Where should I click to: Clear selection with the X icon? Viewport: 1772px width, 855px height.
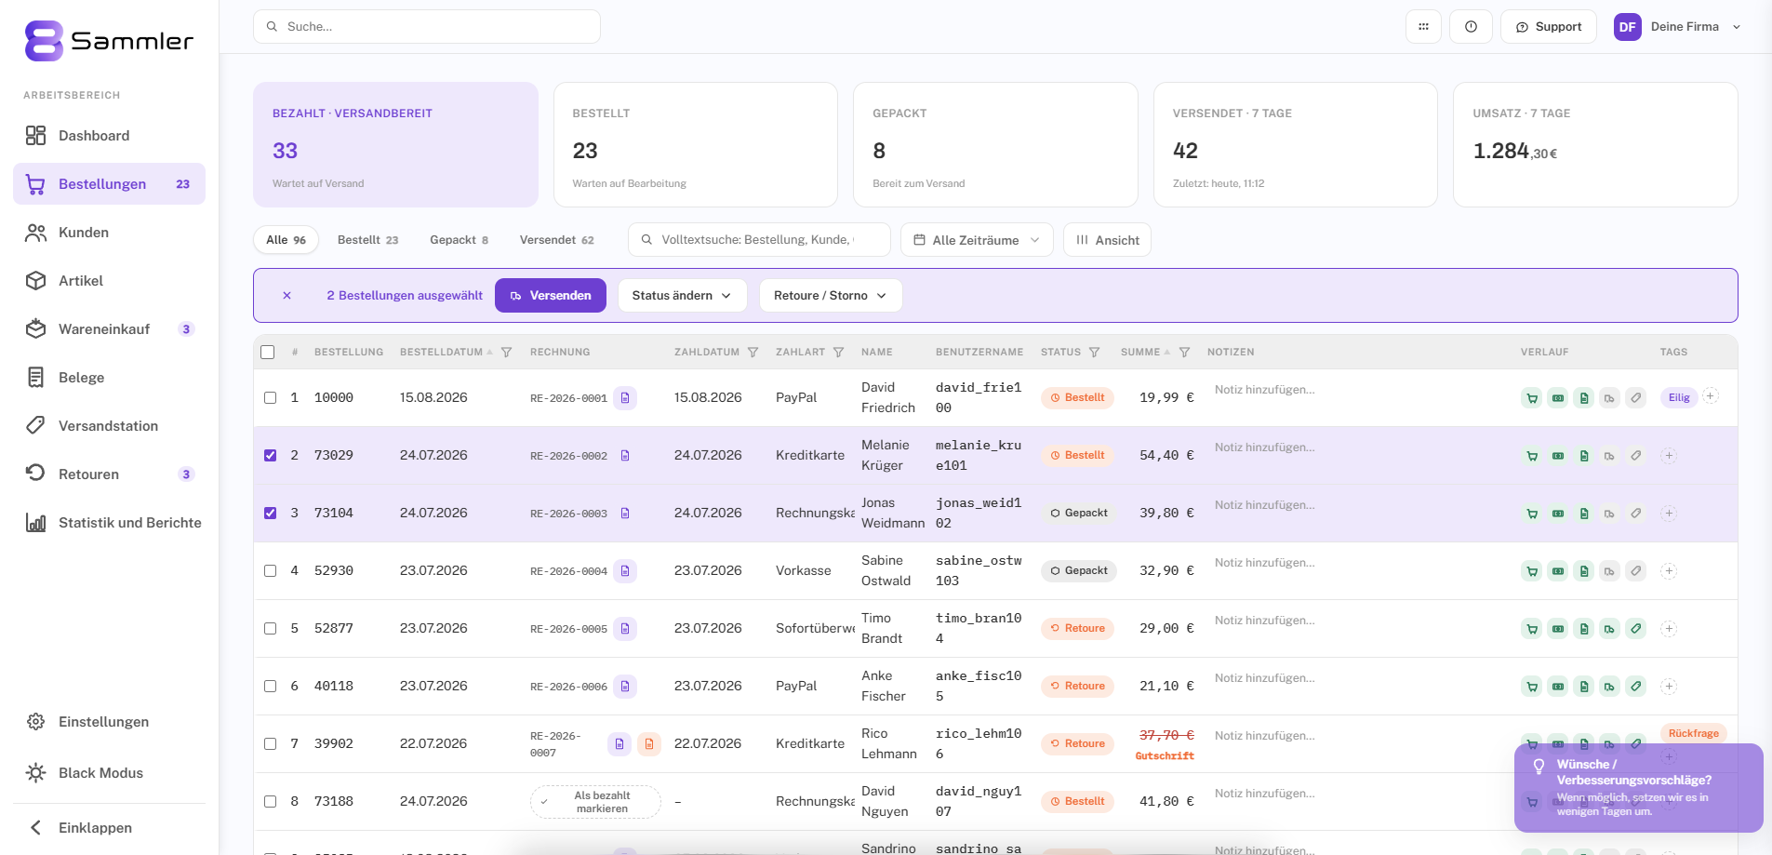[286, 296]
